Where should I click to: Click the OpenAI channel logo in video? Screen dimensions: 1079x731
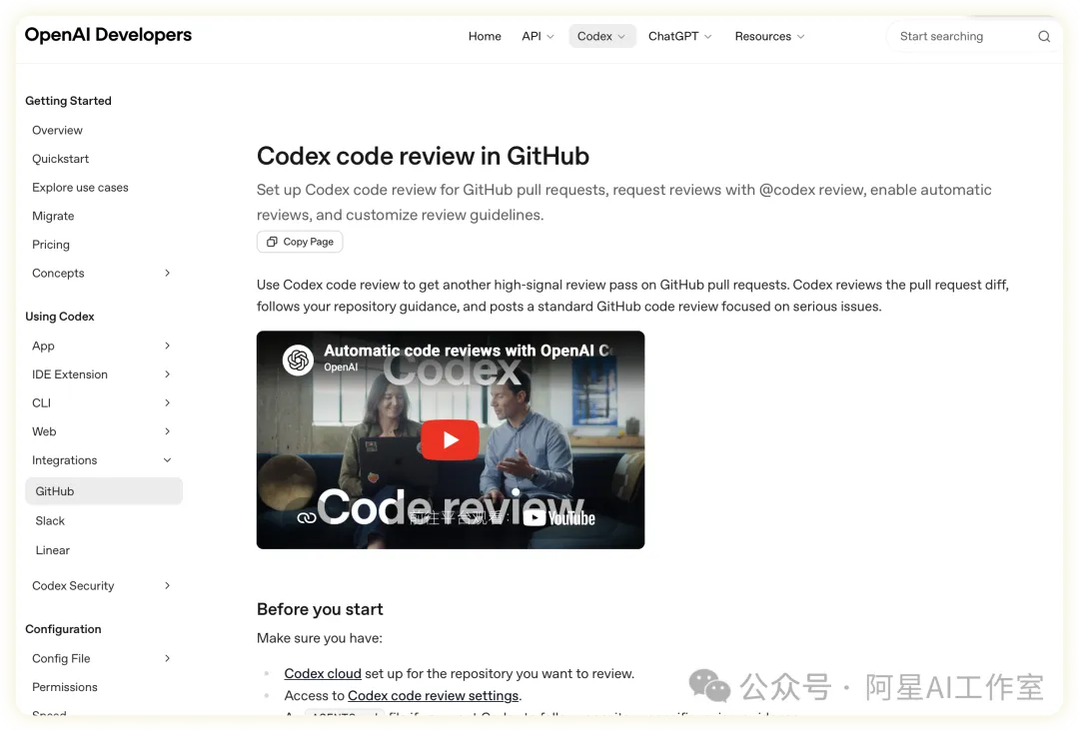pyautogui.click(x=298, y=360)
